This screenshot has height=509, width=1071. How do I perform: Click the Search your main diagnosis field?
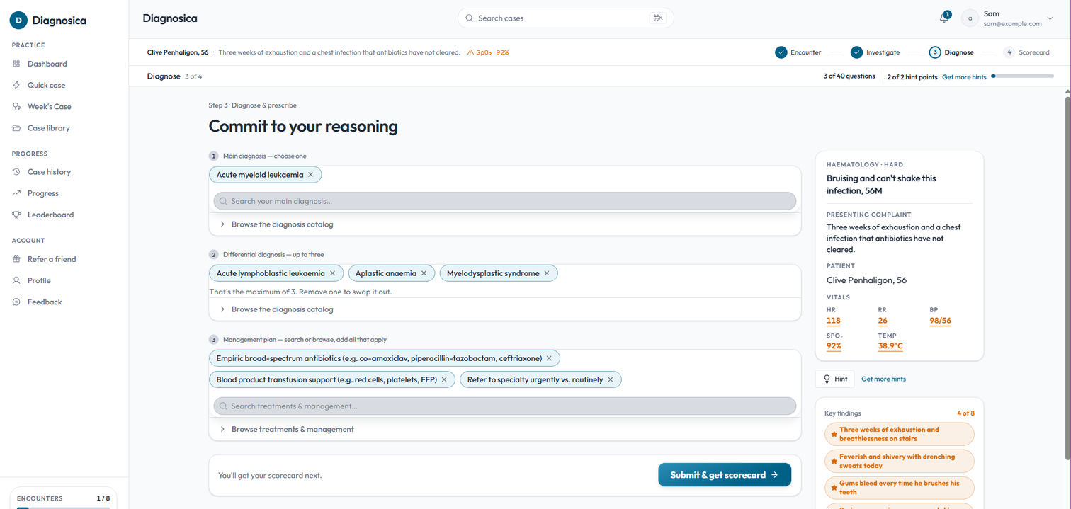(x=505, y=201)
